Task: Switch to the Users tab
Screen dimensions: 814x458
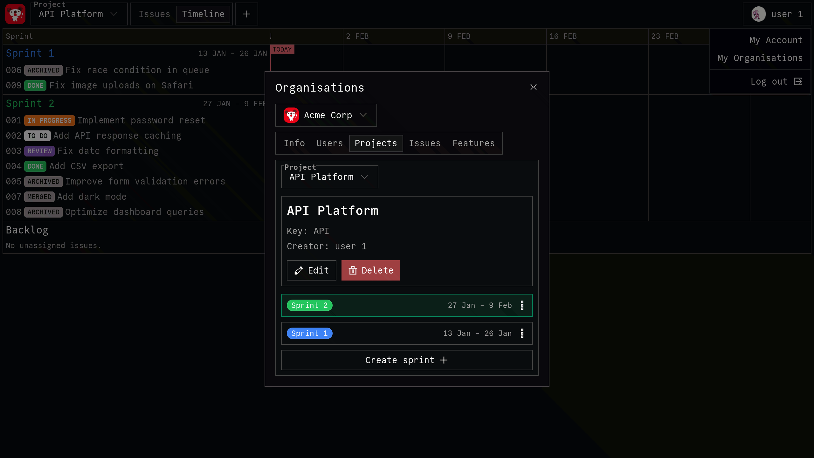Action: pos(329,143)
